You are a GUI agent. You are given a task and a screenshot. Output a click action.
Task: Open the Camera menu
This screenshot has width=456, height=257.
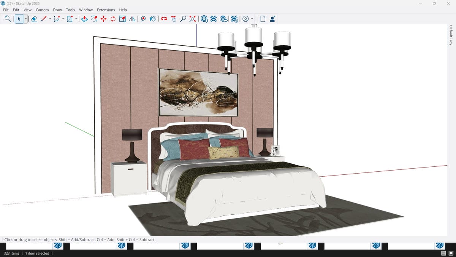tap(42, 10)
